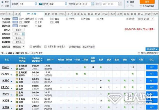
Task: Open advanced settings seat priority dropdown
Action: click(19, 47)
